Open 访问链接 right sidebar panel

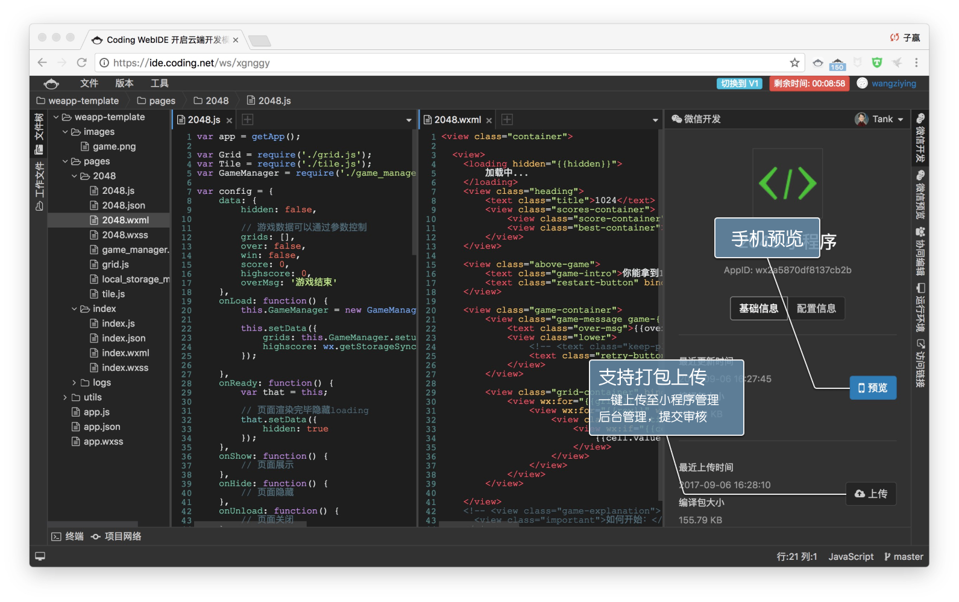pos(920,363)
